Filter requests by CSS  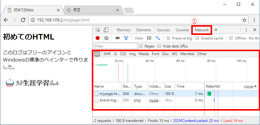(123, 54)
